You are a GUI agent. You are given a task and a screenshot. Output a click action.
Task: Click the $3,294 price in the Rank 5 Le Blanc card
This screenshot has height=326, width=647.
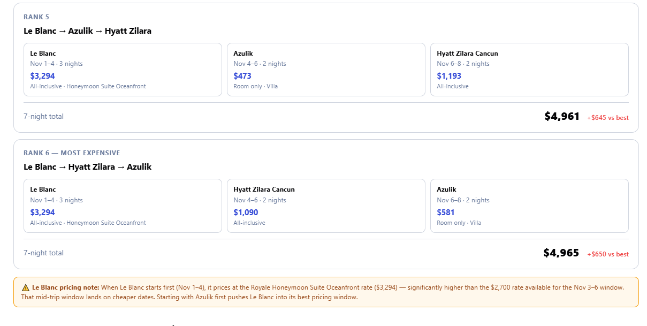coord(43,76)
